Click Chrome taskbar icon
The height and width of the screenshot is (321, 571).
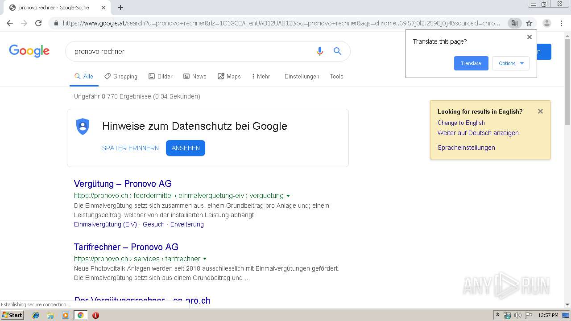pos(81,315)
